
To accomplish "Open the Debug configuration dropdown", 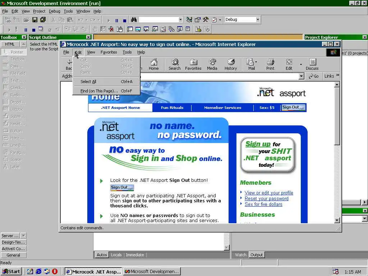I will tap(258, 19).
